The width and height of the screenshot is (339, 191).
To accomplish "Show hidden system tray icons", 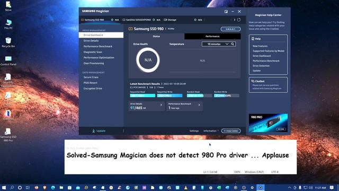I will pos(290,187).
